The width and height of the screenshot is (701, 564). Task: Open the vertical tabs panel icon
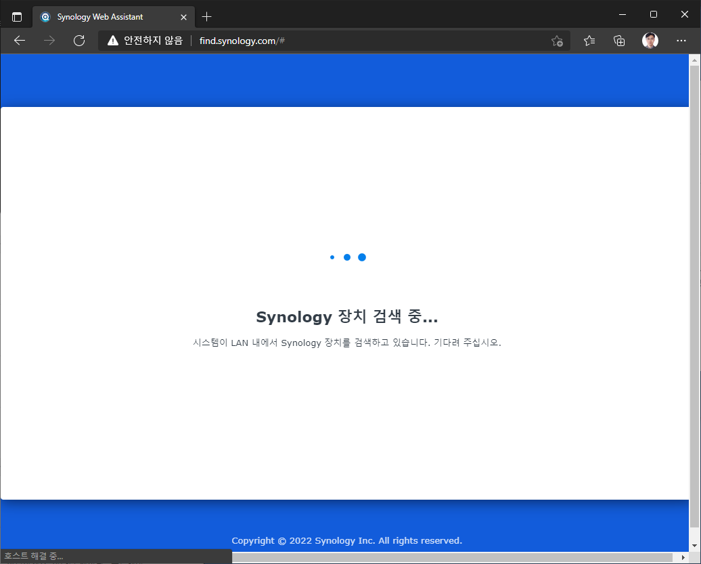pyautogui.click(x=17, y=17)
